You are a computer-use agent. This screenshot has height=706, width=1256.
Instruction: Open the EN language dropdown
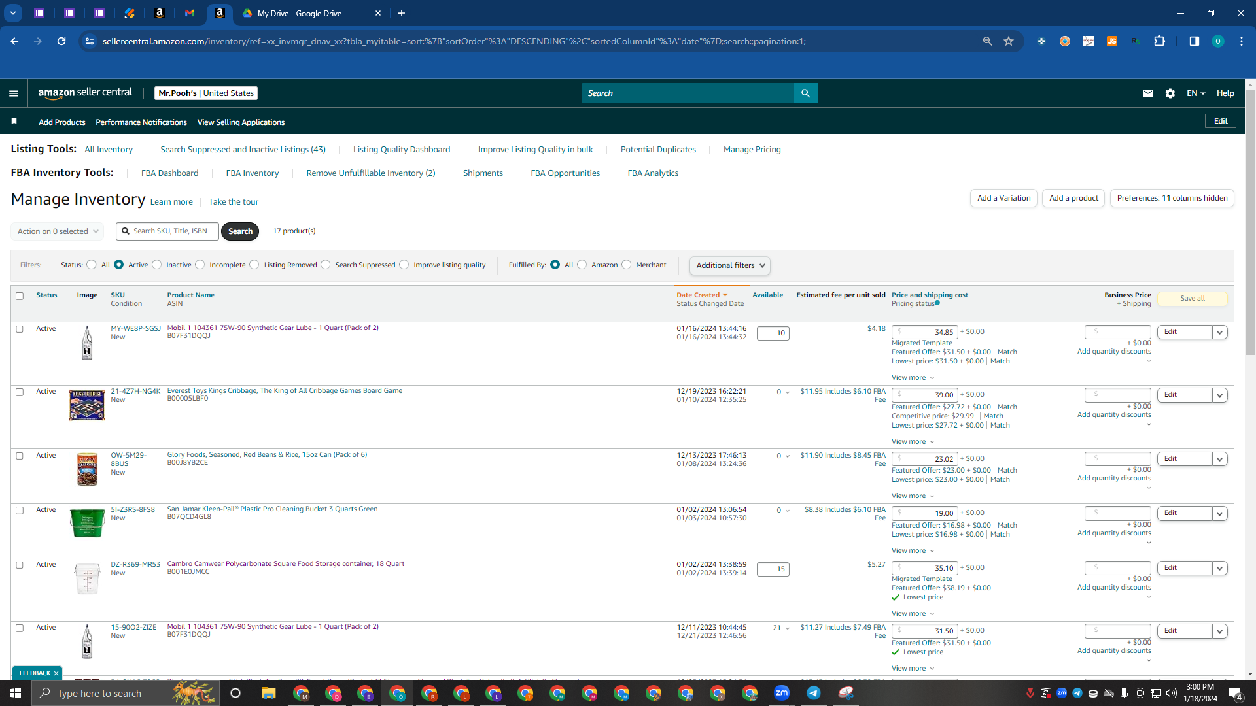(x=1196, y=93)
